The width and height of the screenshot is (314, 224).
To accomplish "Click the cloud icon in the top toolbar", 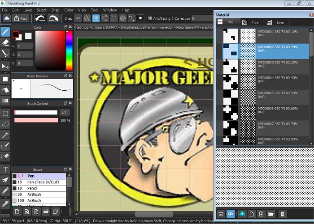I will click(7, 18).
